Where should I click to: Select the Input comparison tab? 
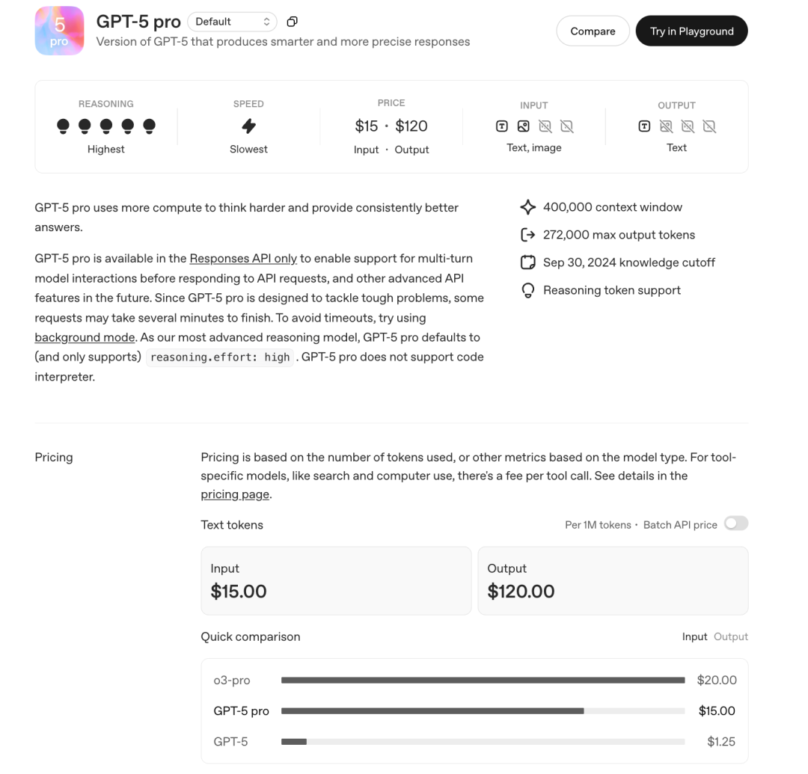point(694,636)
